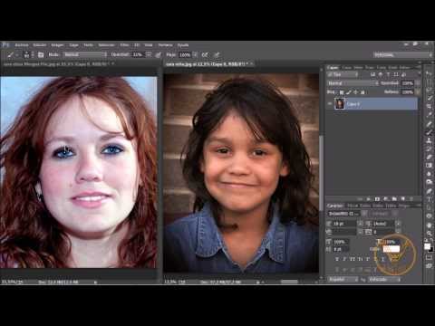Open the Ventana menu
The width and height of the screenshot is (435, 326).
pyautogui.click(x=165, y=45)
